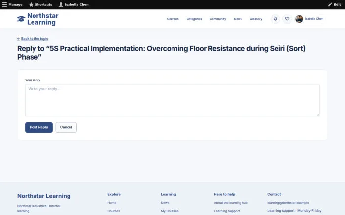The width and height of the screenshot is (345, 215).
Task: Open the Glossary nav item
Action: click(256, 19)
